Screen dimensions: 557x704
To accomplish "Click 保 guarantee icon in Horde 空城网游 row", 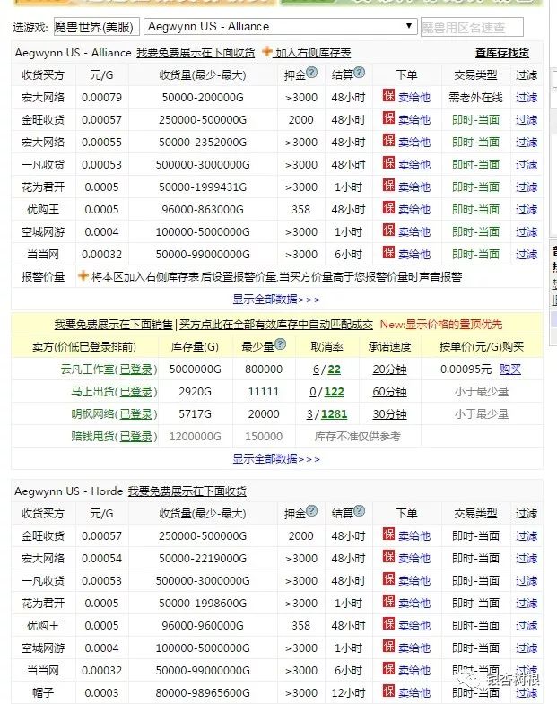I will pos(388,646).
